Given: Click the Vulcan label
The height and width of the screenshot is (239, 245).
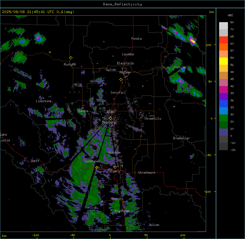Looking at the screenshot, I should [x=154, y=225].
